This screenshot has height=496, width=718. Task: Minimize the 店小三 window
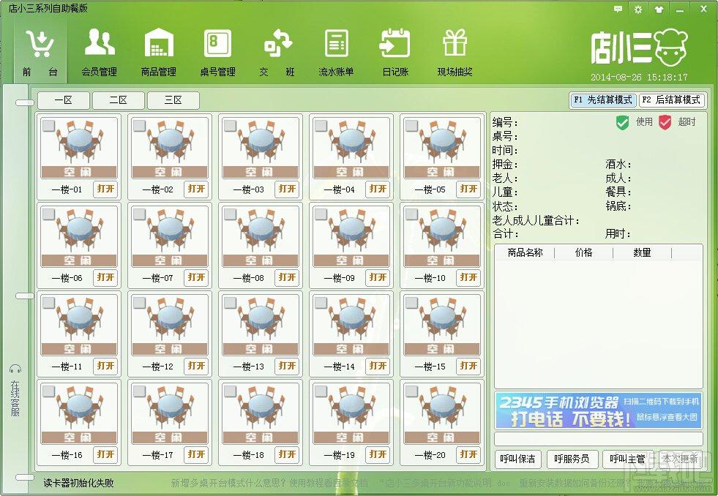tap(681, 10)
